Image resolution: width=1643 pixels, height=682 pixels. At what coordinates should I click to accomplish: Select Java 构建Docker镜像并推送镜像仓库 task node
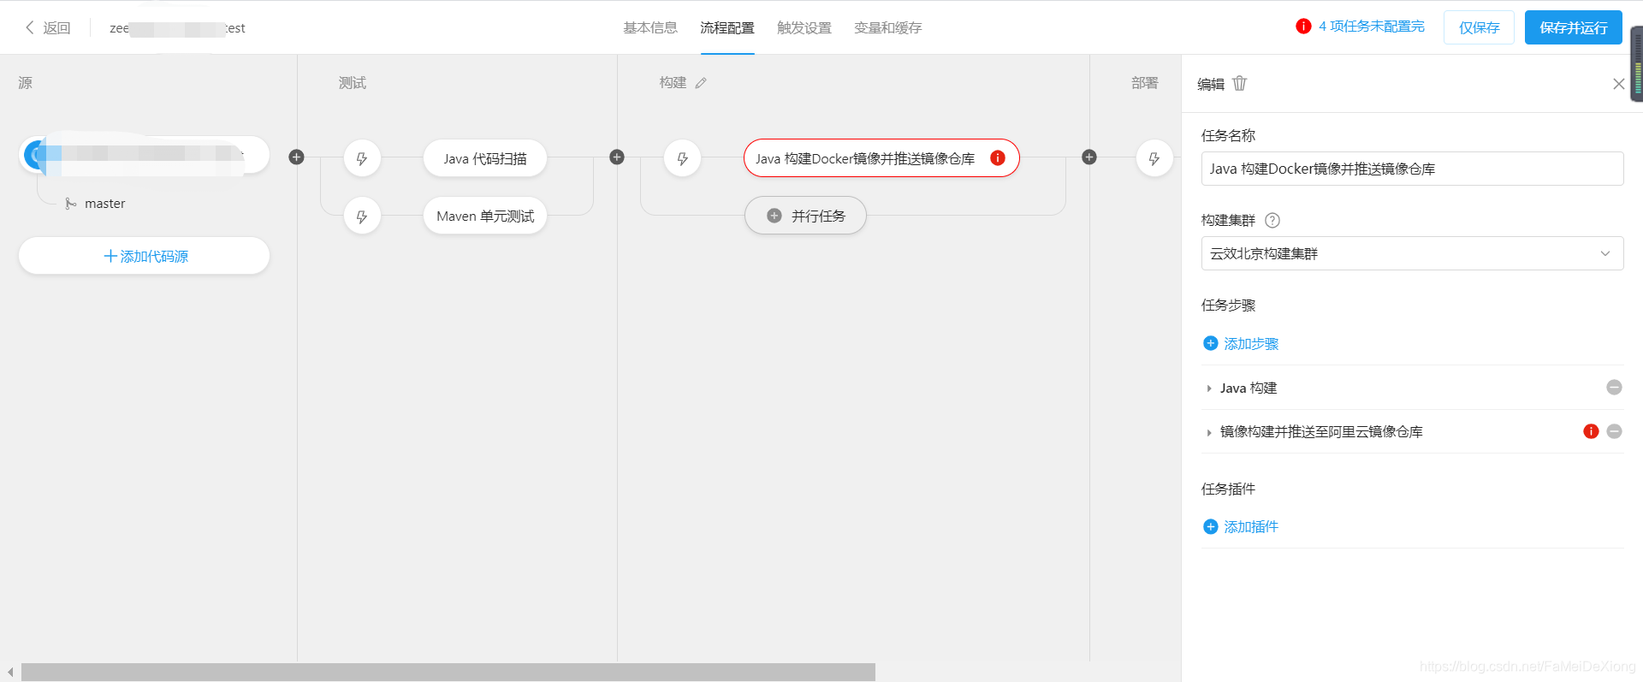point(881,158)
